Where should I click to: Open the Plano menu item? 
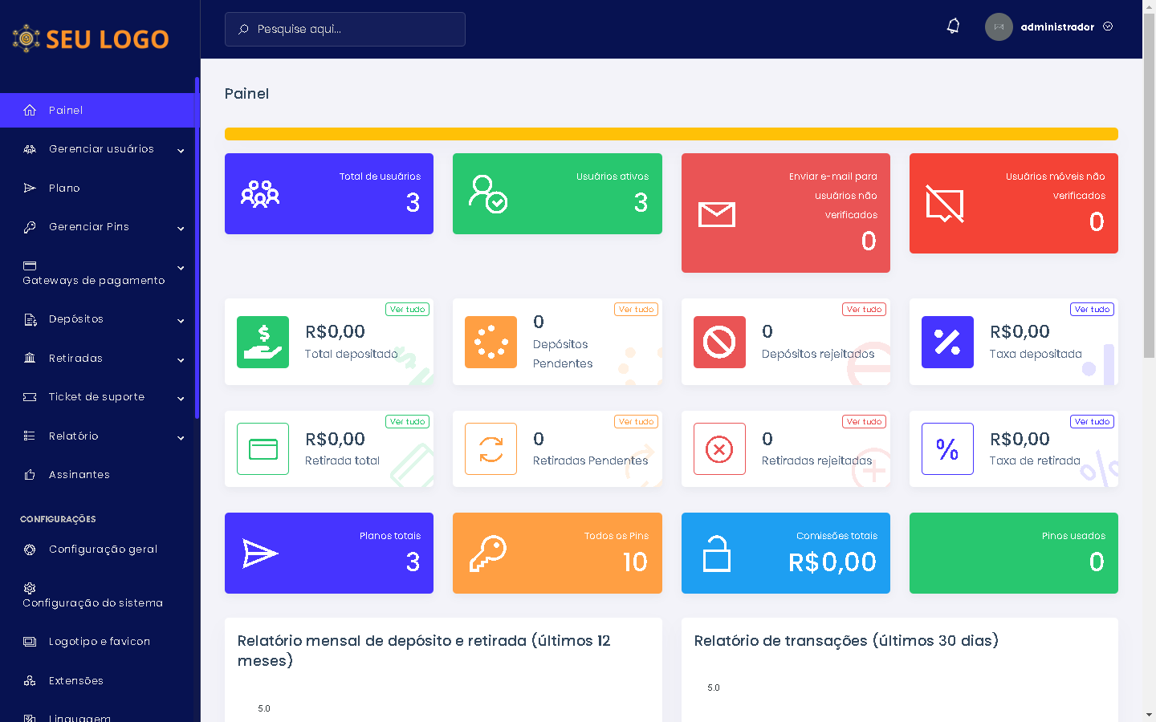[x=64, y=189]
